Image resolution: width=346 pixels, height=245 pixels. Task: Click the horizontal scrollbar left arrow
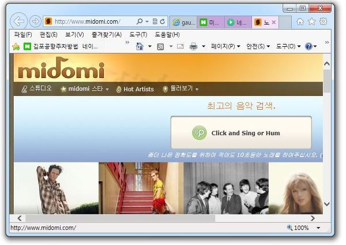point(20,218)
